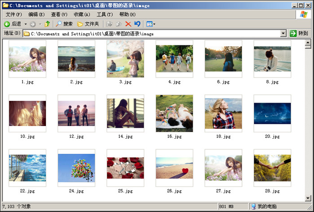This screenshot has width=314, height=212.
Task: Click the '7,103 个对象' status text
Action: coord(17,207)
